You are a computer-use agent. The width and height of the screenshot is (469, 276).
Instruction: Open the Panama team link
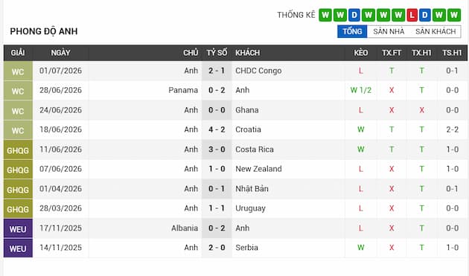click(x=183, y=90)
